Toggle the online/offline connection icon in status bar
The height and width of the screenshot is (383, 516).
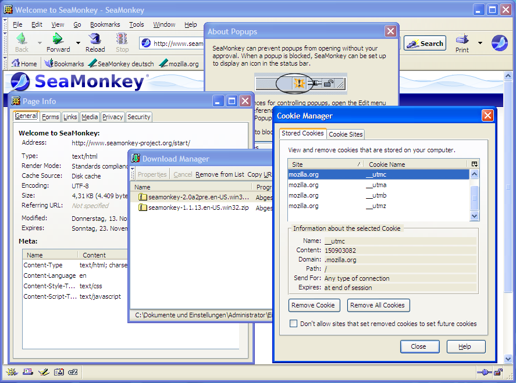pyautogui.click(x=483, y=372)
